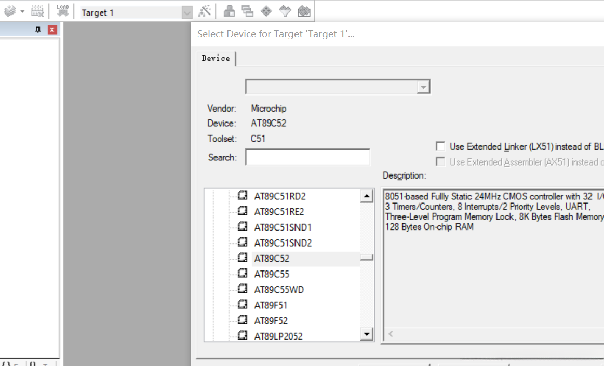Click the Stop Build toolbar icon
Viewport: 604px width, 366px height.
[37, 11]
